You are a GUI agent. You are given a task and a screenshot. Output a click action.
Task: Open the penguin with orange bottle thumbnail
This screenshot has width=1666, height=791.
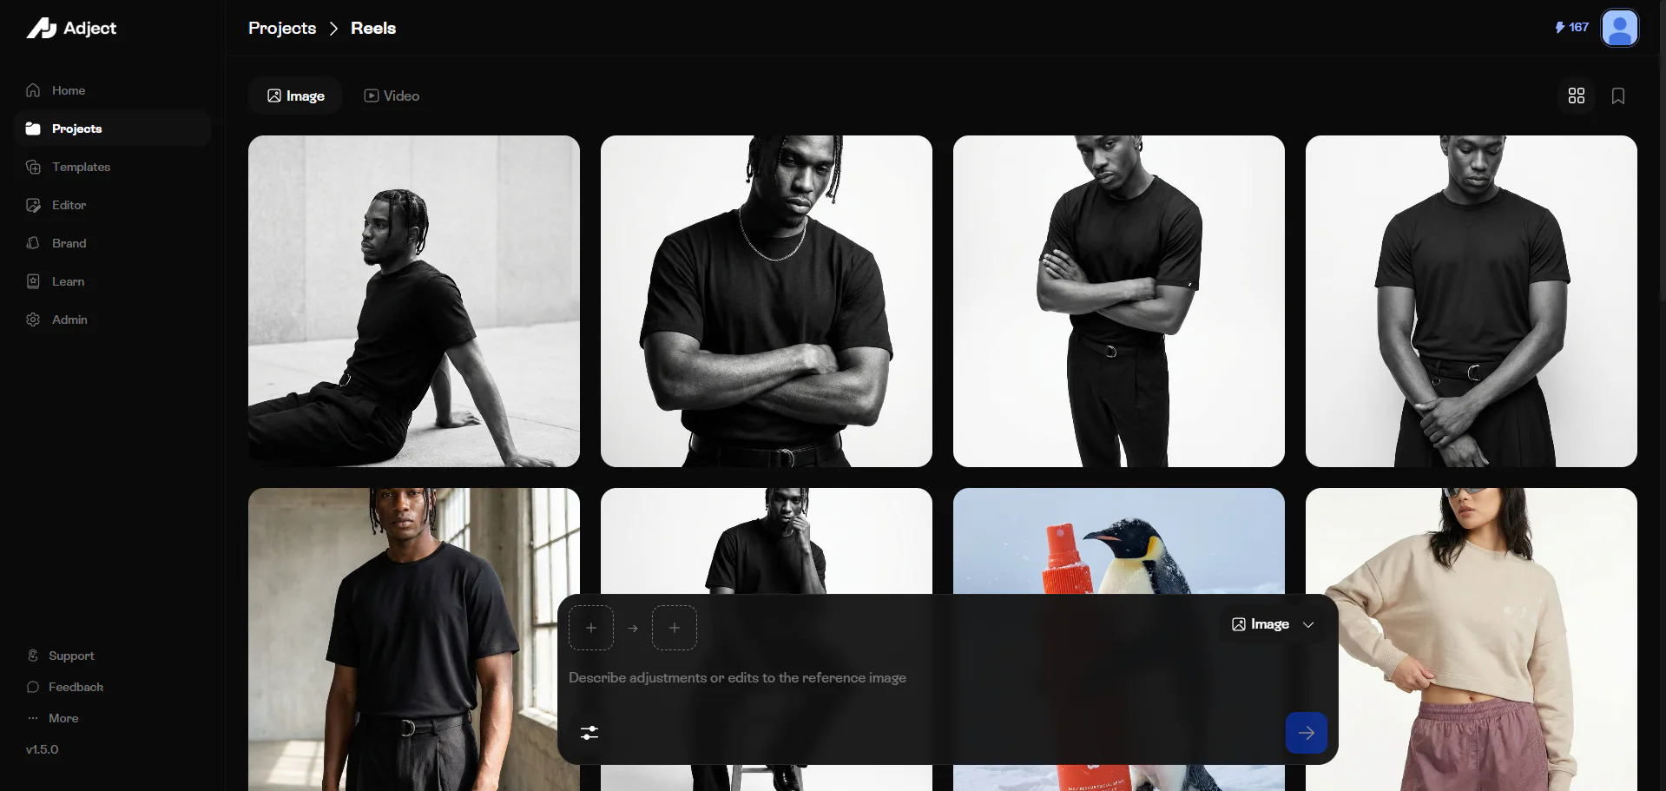pyautogui.click(x=1119, y=540)
